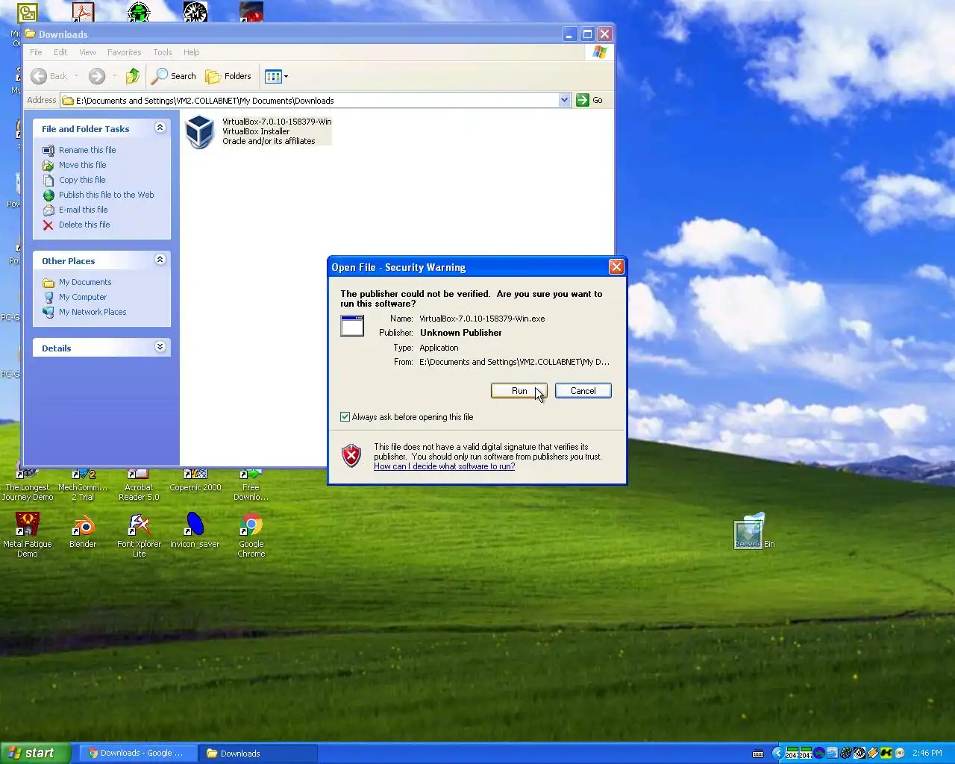Open 'How can I decide what software to run?' link
Viewport: 955px width, 764px height.
coord(444,466)
